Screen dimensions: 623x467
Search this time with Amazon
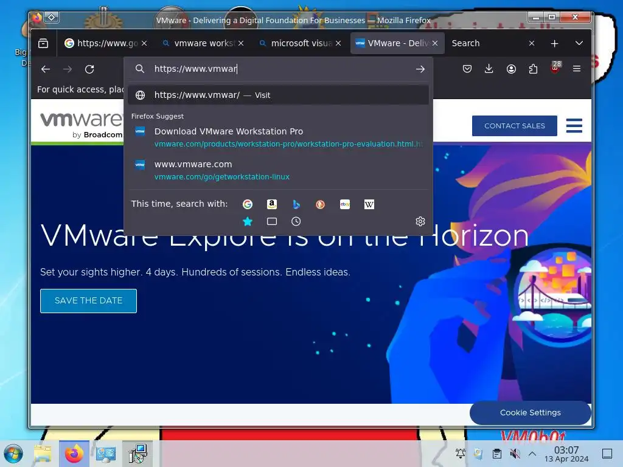pyautogui.click(x=272, y=204)
